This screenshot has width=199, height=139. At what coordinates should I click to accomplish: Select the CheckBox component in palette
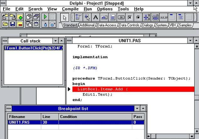[130, 17]
